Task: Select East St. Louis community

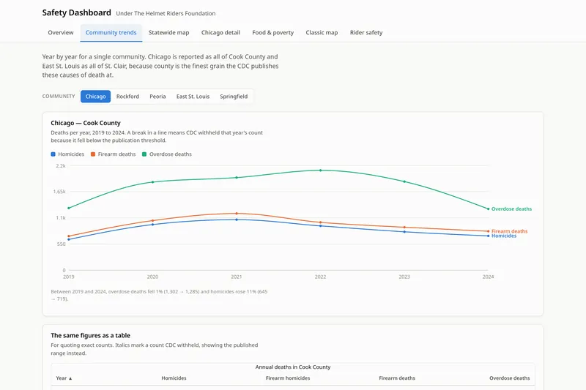Action: click(x=193, y=97)
